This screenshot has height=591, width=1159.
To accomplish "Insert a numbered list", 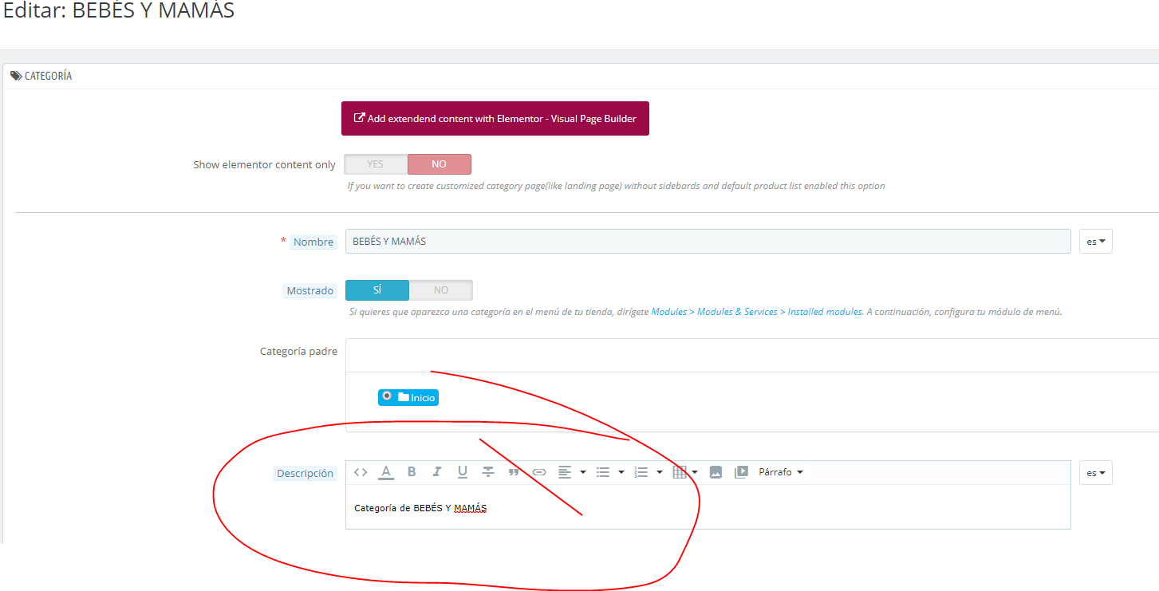I will [641, 472].
